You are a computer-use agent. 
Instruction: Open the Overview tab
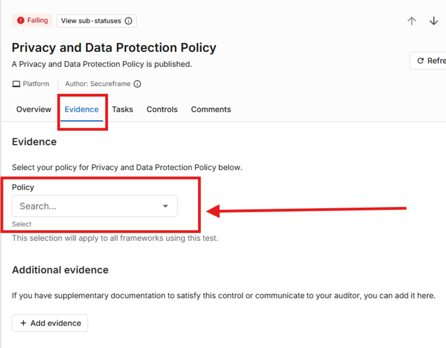[34, 109]
